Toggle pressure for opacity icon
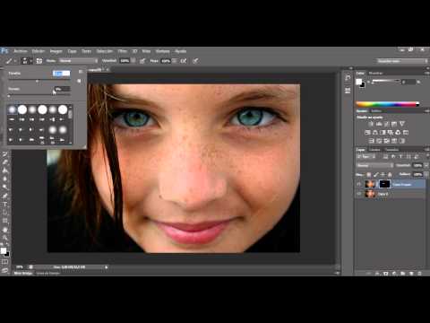Screen dimensions: 430x323 coord(142,61)
